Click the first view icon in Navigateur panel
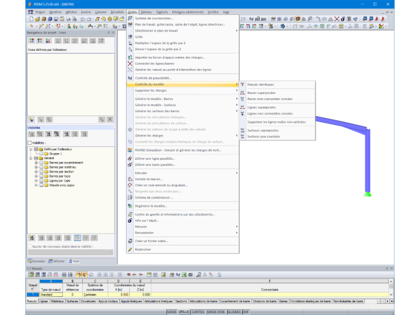This screenshot has width=420, height=315. (32, 41)
